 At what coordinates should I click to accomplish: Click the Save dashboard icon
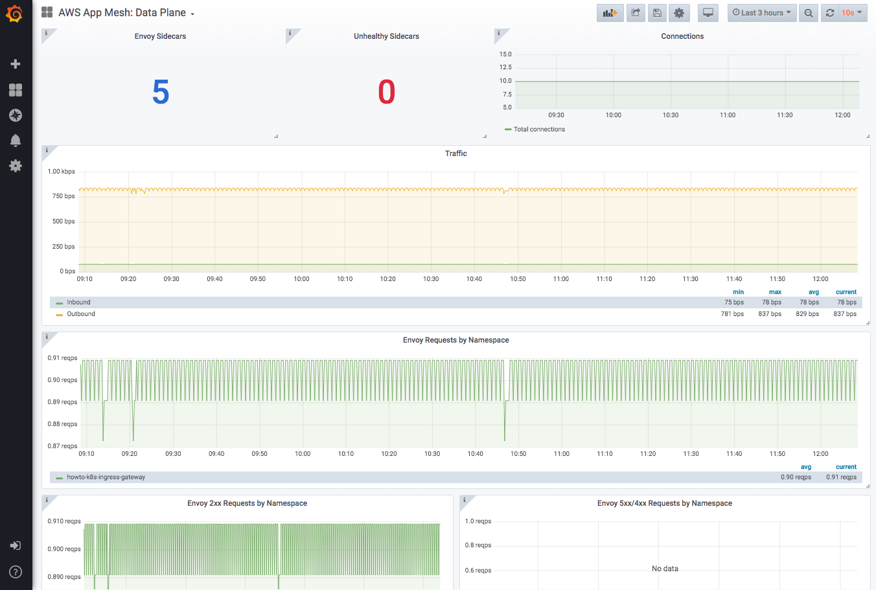coord(657,13)
